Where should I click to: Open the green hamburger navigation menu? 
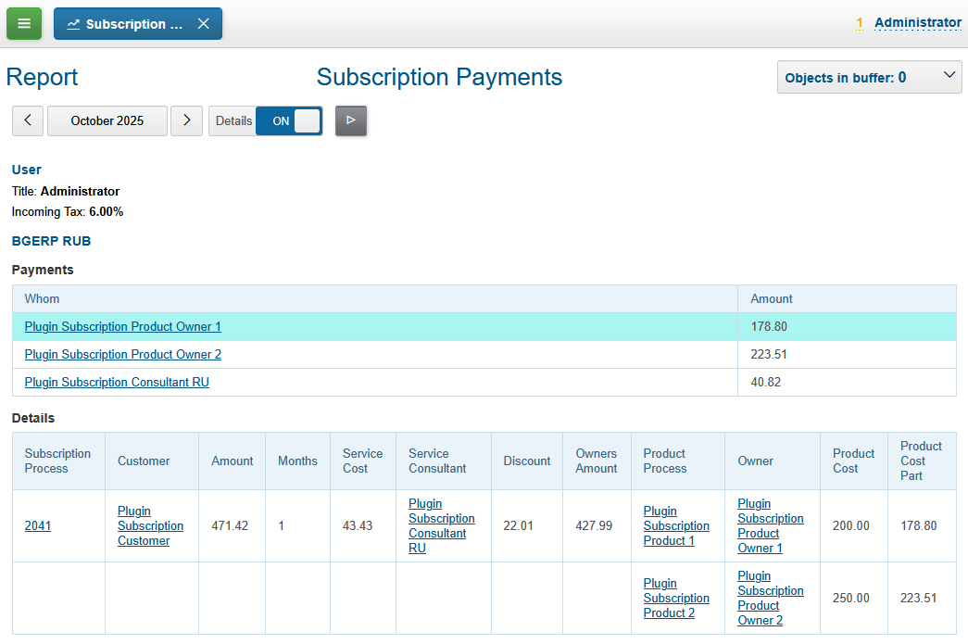[24, 23]
